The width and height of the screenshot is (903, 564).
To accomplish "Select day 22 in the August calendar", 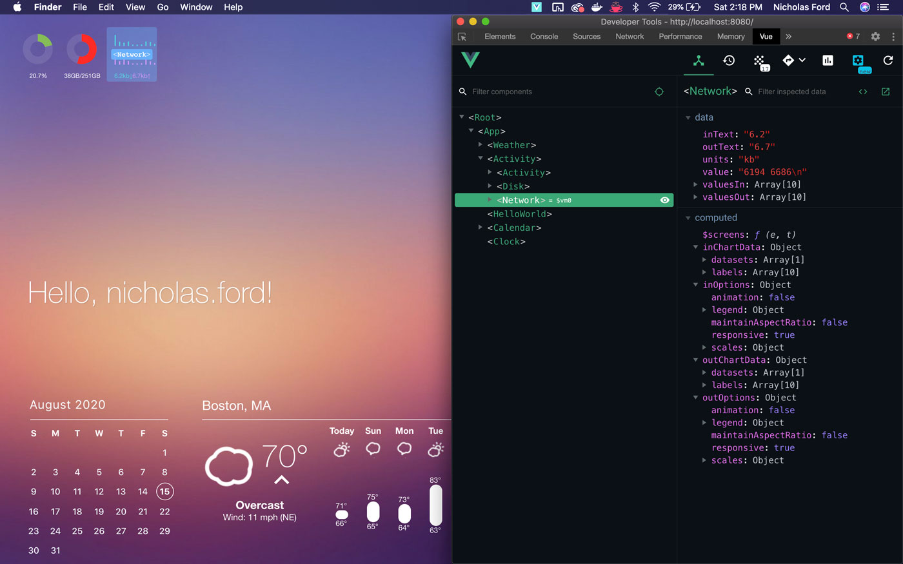I will point(164,511).
